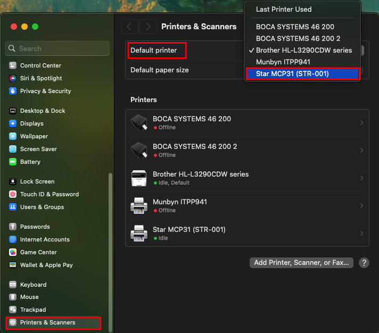Click the Mouse icon in sidebar
This screenshot has width=379, height=333.
(x=13, y=297)
